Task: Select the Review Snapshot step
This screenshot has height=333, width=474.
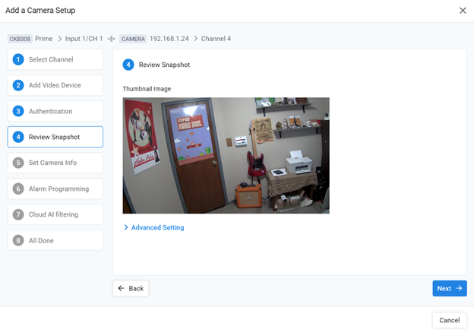Action: click(x=55, y=138)
